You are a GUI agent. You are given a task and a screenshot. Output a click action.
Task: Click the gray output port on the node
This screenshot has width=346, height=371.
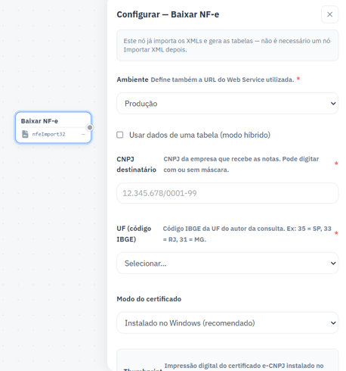90,127
